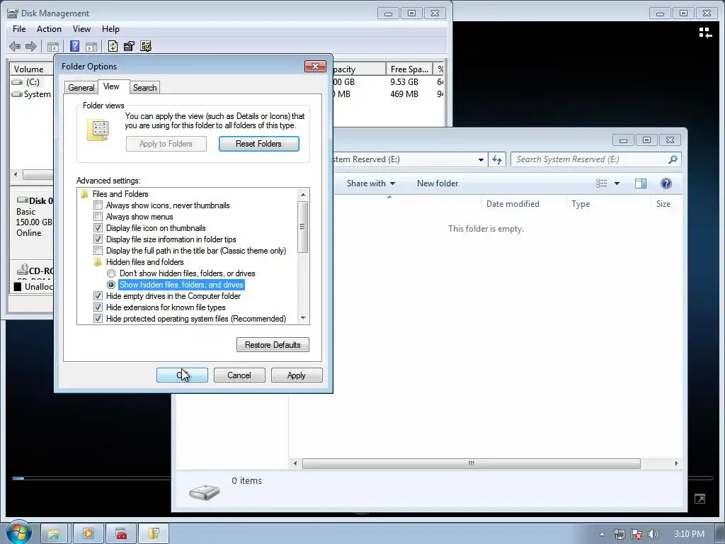Click the network icon in the system tray
This screenshot has width=725, height=544.
coord(619,534)
